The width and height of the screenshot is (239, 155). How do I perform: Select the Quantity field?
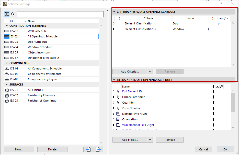(x=128, y=103)
